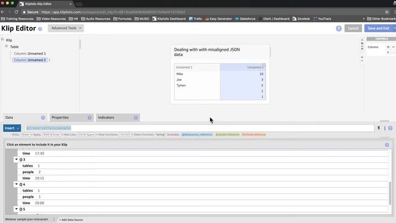Click the data panel vertical scrollbar
Viewport: 396px width, 223px height.
click(x=390, y=193)
